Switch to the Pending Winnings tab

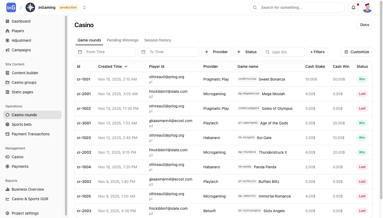point(123,40)
